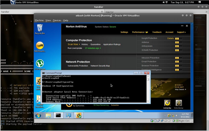
Task: Toggle the Antispyware switch
Action: pyautogui.click(x=179, y=46)
